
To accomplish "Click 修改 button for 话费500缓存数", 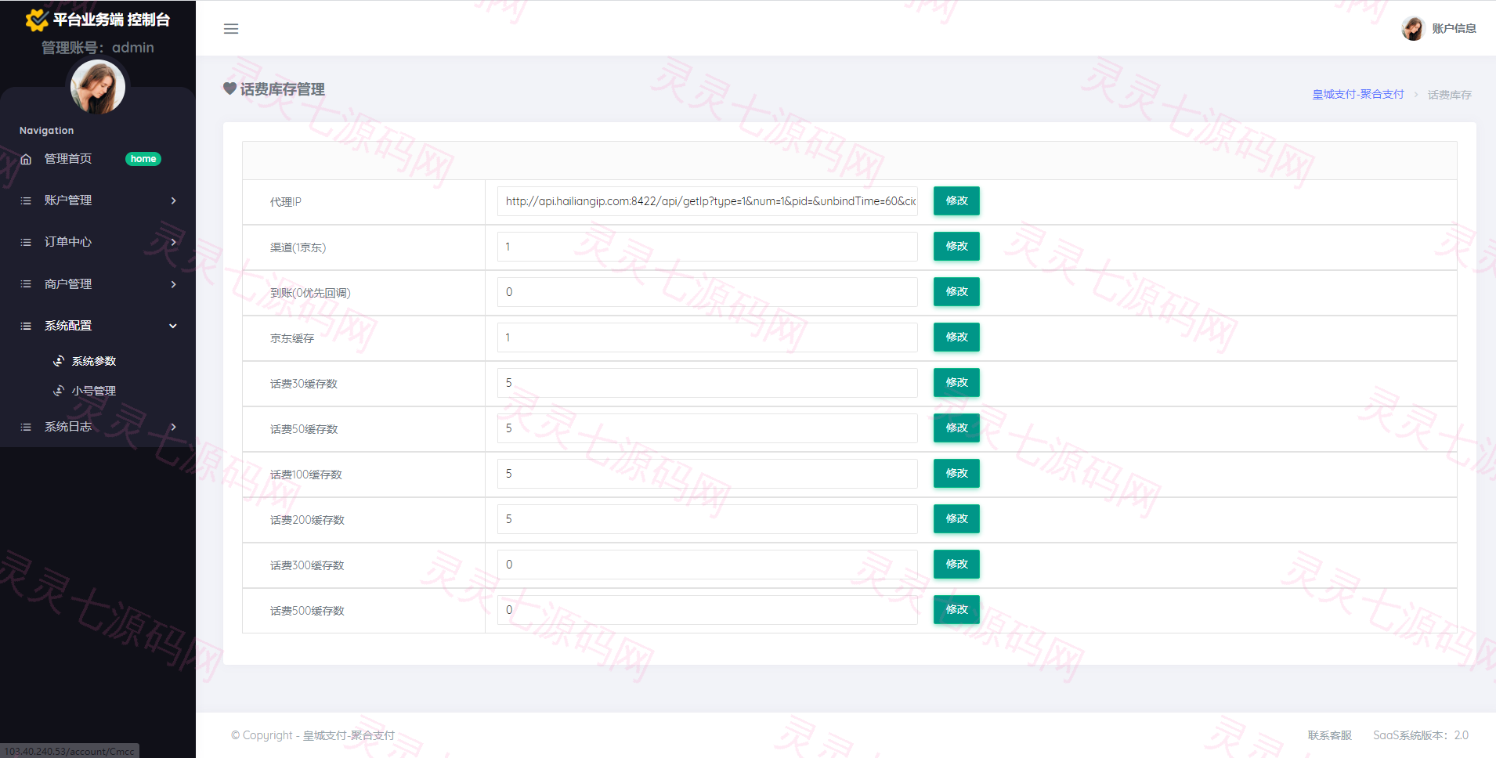I will coord(956,609).
